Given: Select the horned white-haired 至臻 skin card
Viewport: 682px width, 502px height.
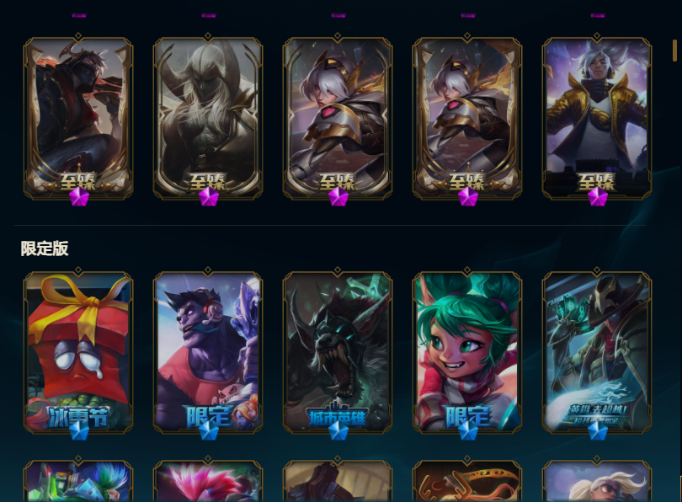Looking at the screenshot, I should [208, 118].
